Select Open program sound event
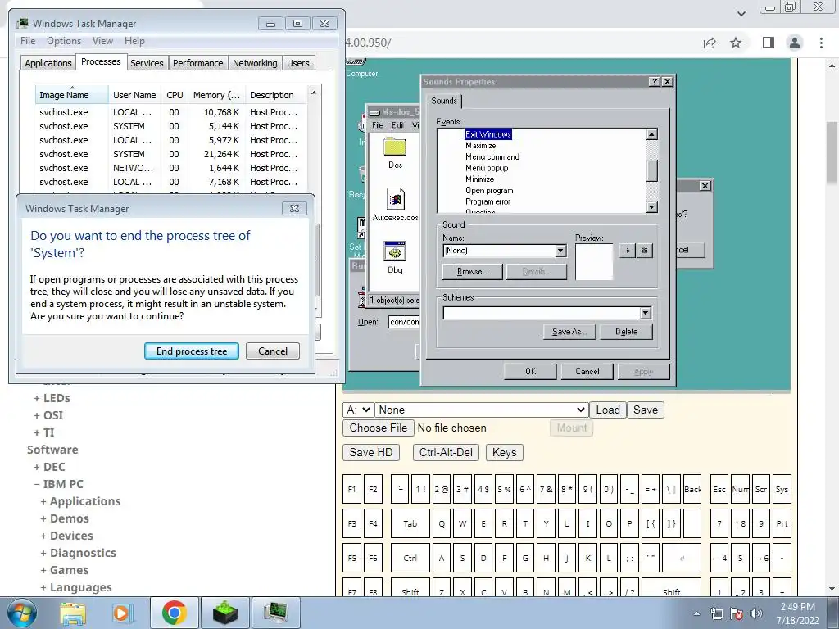839x629 pixels. click(489, 190)
